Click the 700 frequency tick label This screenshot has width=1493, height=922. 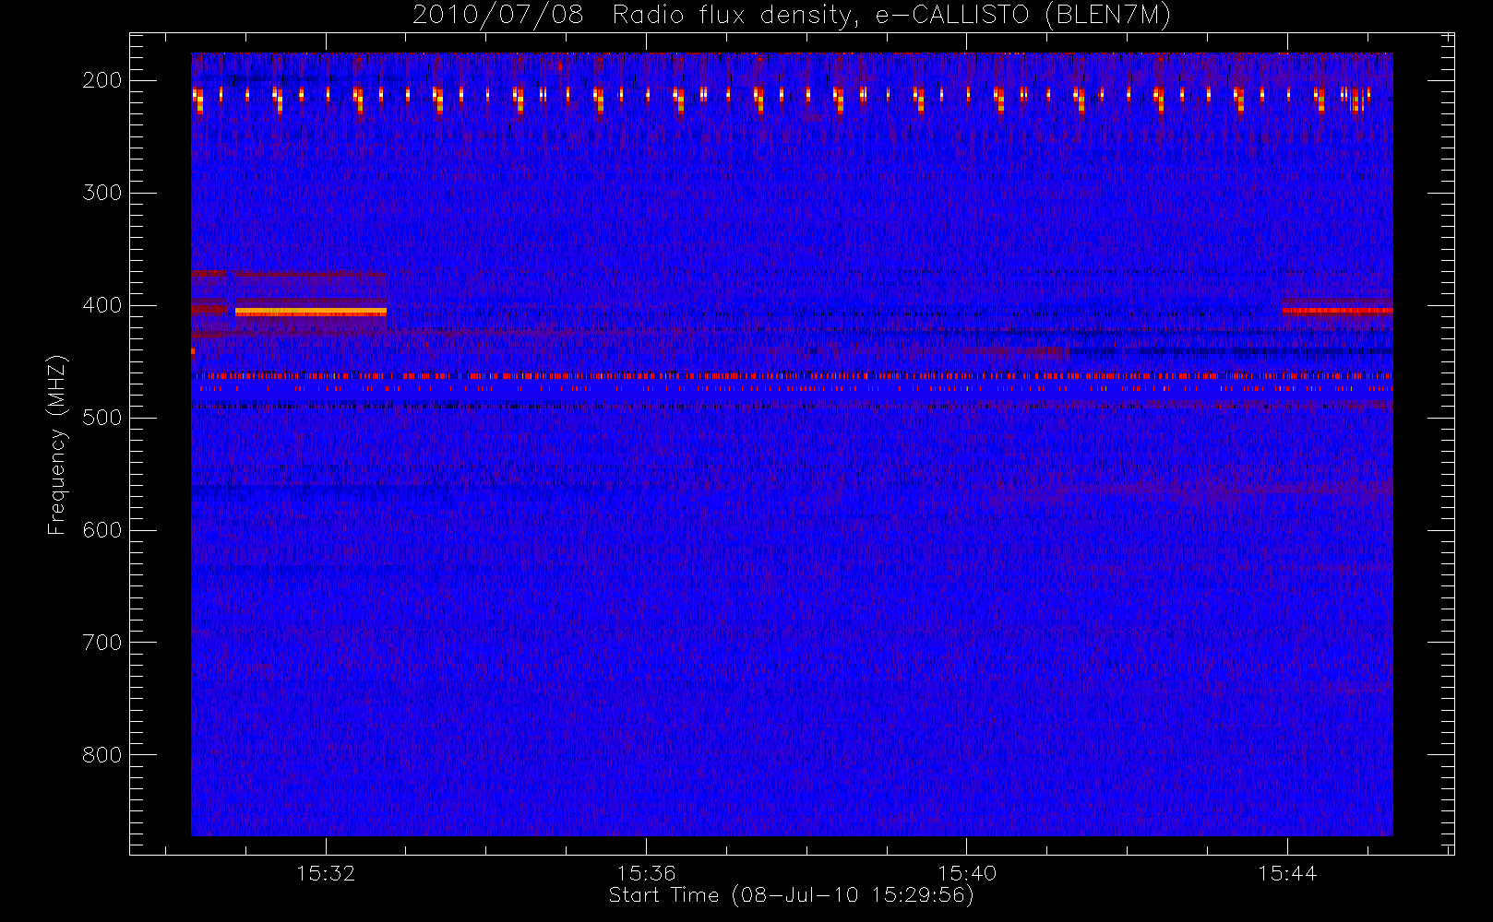point(102,643)
